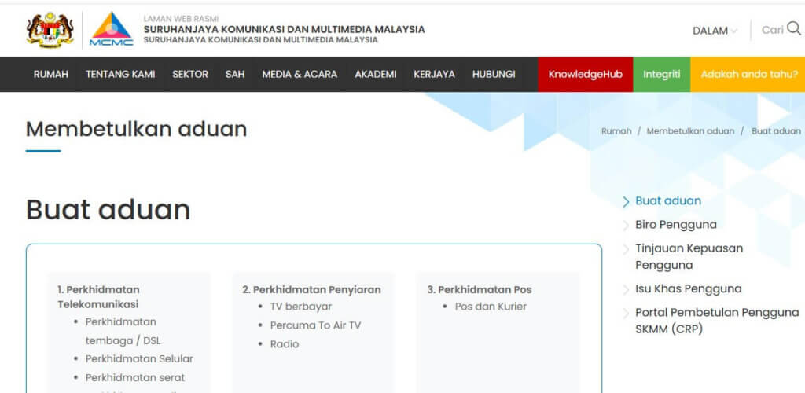
Task: Click the green Integriti button
Action: pos(662,75)
